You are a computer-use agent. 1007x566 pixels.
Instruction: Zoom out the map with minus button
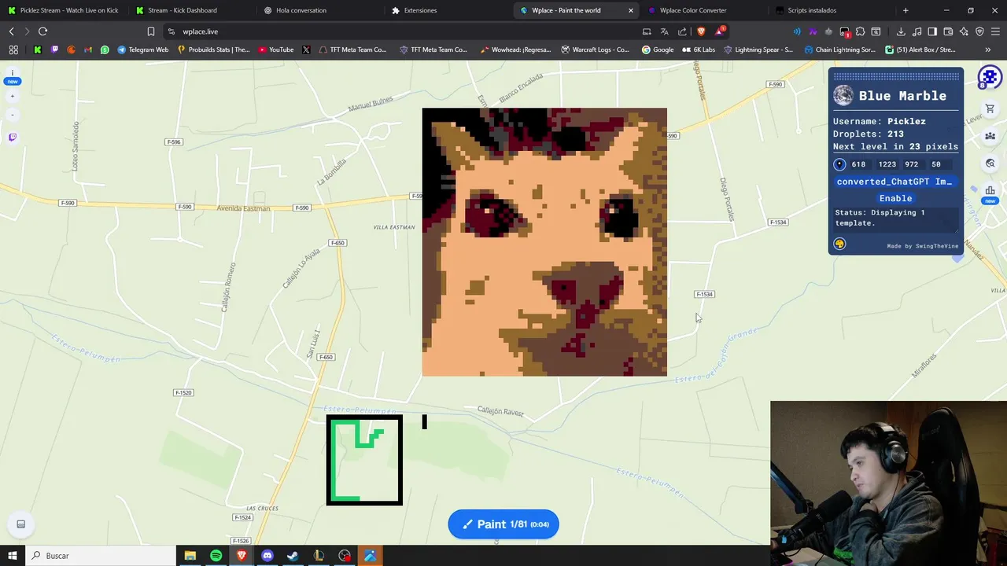tap(13, 115)
